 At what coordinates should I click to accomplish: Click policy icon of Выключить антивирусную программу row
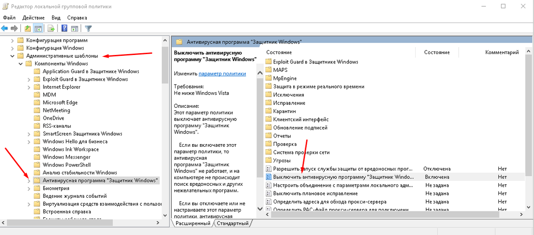[x=268, y=177]
